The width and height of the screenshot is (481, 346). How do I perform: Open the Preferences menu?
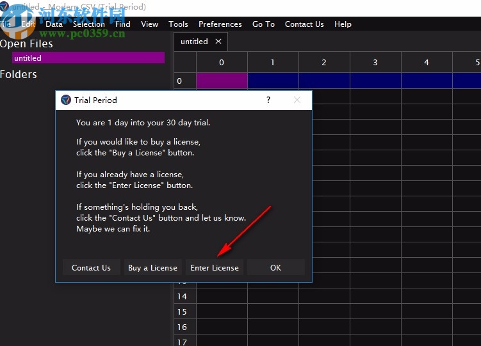[x=220, y=24]
